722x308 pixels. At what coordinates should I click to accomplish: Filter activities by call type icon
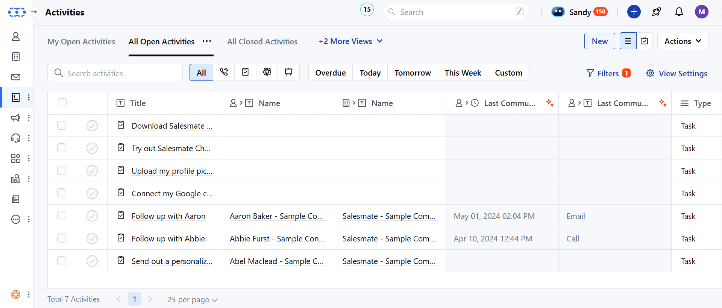pos(224,72)
